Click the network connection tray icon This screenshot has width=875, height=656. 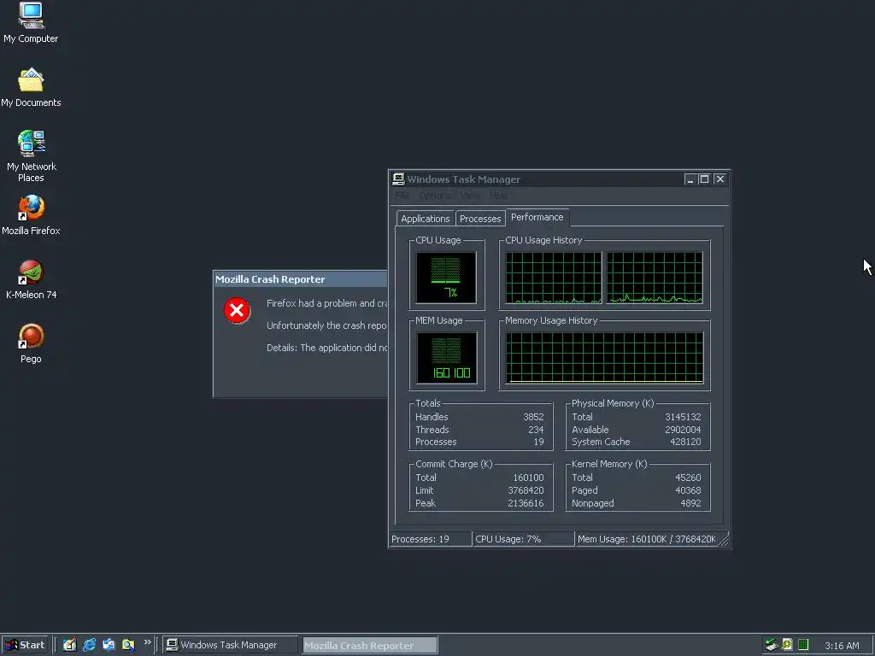(x=772, y=645)
